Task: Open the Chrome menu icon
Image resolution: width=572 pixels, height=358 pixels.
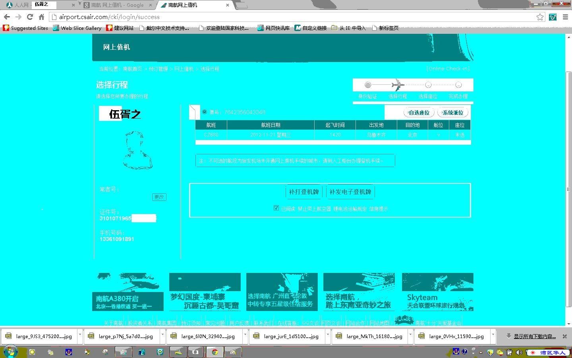Action: pos(565,17)
